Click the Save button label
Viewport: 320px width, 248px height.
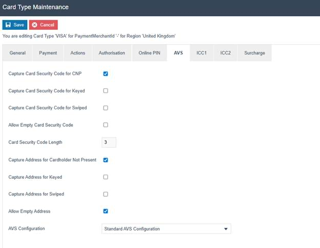point(19,25)
